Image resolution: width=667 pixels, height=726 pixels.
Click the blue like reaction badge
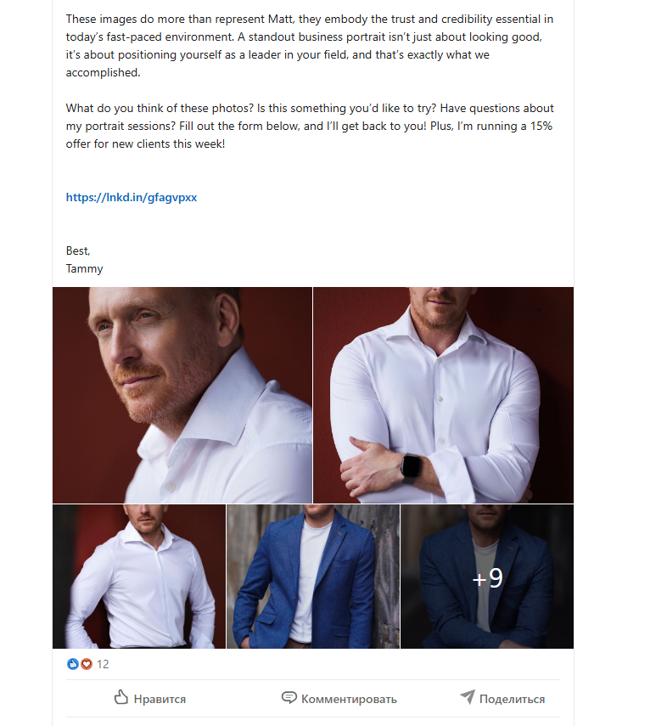click(73, 664)
